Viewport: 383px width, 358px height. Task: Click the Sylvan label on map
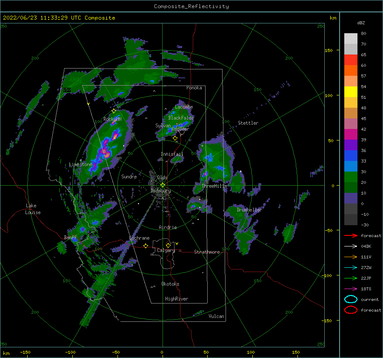(x=163, y=126)
